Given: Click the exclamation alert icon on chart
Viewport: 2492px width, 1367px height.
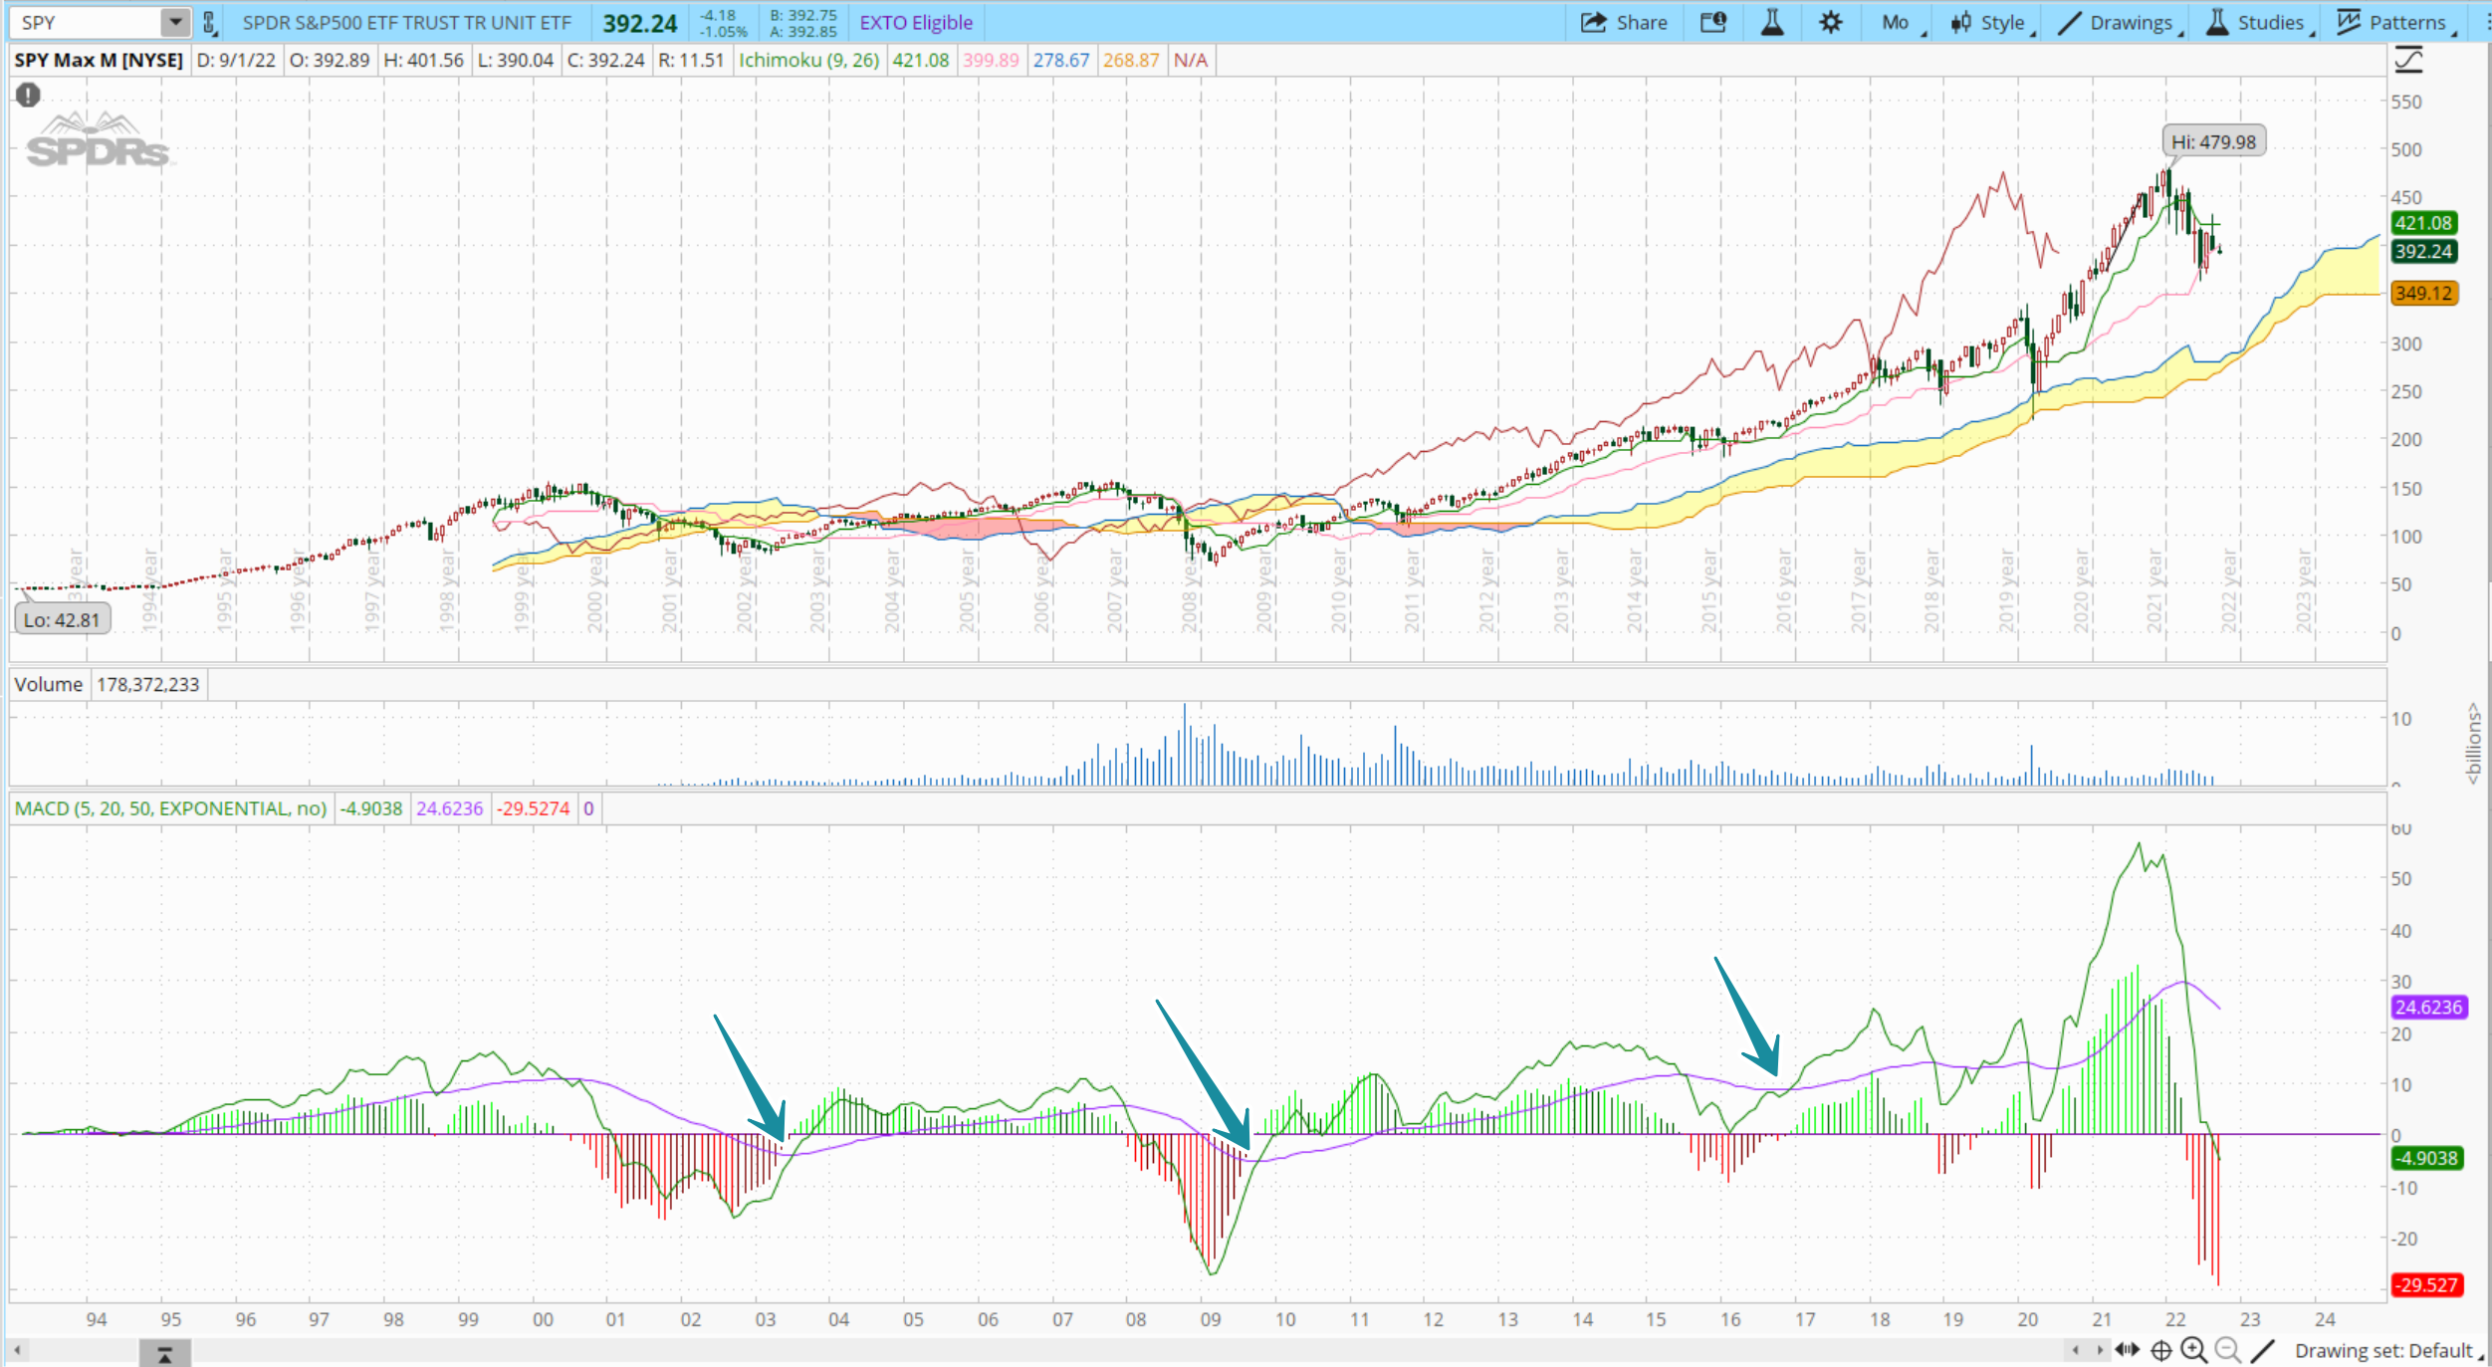Looking at the screenshot, I should (28, 95).
